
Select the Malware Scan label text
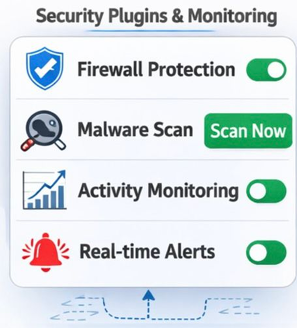[135, 130]
